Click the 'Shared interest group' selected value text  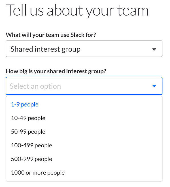tap(45, 49)
